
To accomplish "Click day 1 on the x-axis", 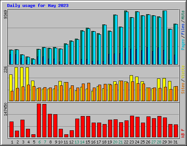I will (12, 142).
